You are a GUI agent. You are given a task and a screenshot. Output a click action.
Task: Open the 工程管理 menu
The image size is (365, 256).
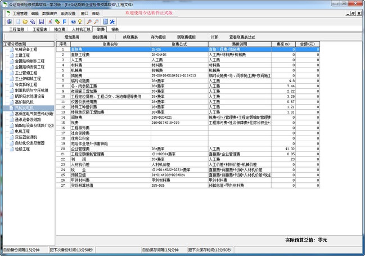(x=20, y=14)
